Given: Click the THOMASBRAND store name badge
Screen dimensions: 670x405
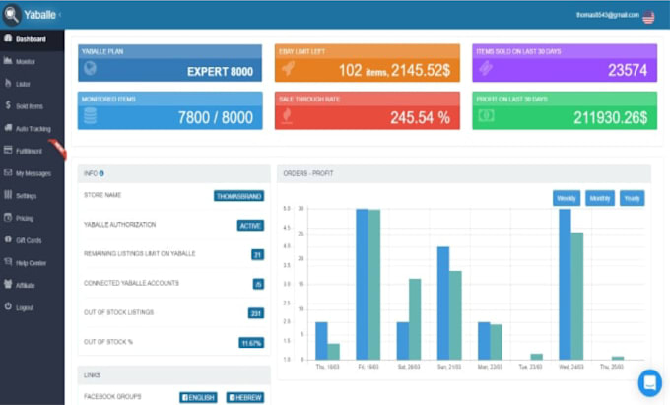Looking at the screenshot, I should click(238, 196).
